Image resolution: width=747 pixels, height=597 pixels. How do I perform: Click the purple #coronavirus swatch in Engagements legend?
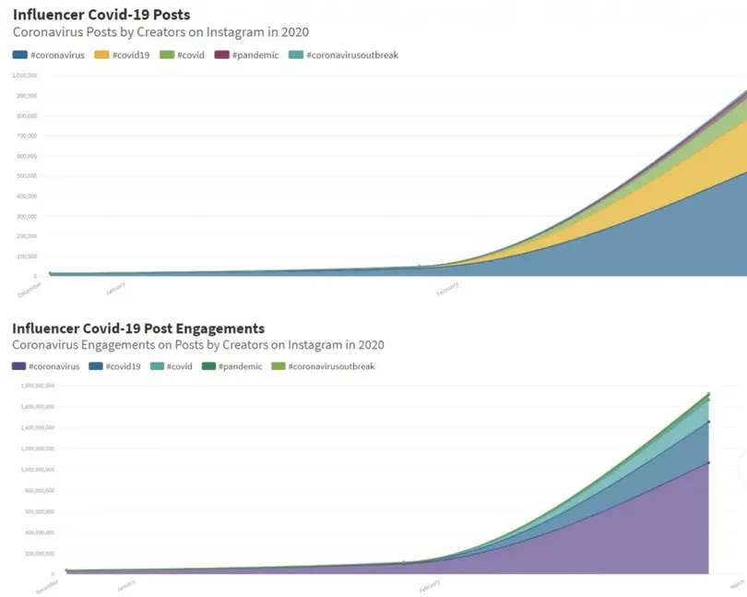coord(19,366)
